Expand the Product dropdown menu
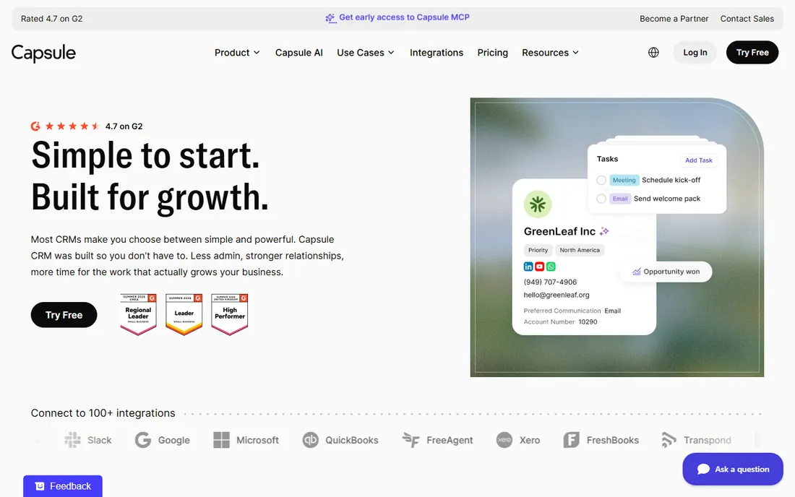795x497 pixels. (237, 53)
